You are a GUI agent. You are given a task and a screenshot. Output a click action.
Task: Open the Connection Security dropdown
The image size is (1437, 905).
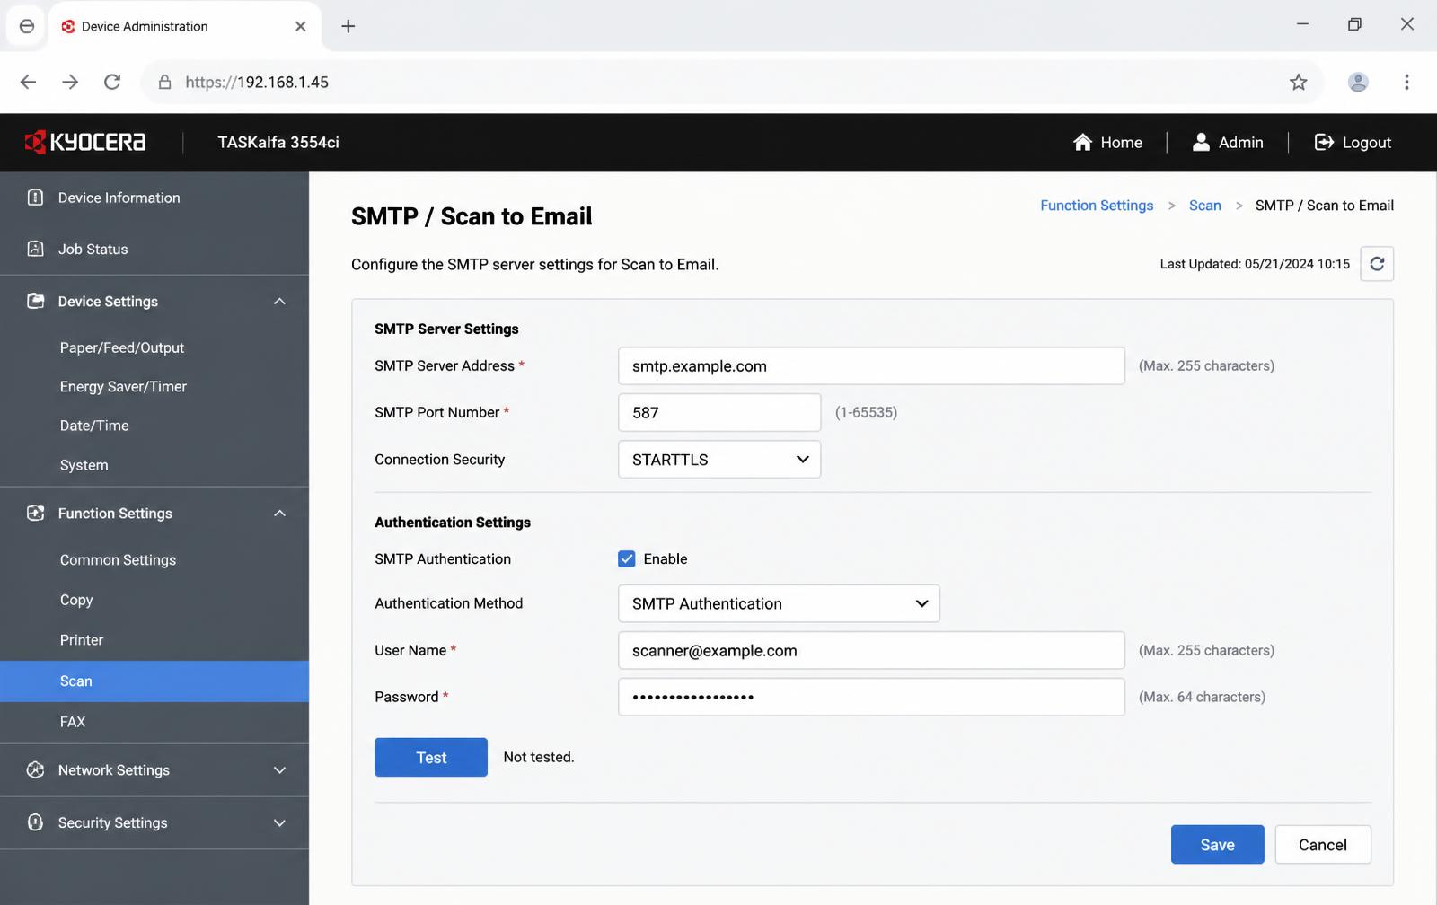[719, 460]
